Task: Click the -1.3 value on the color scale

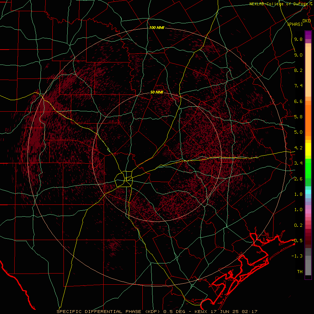Action: 297,256
